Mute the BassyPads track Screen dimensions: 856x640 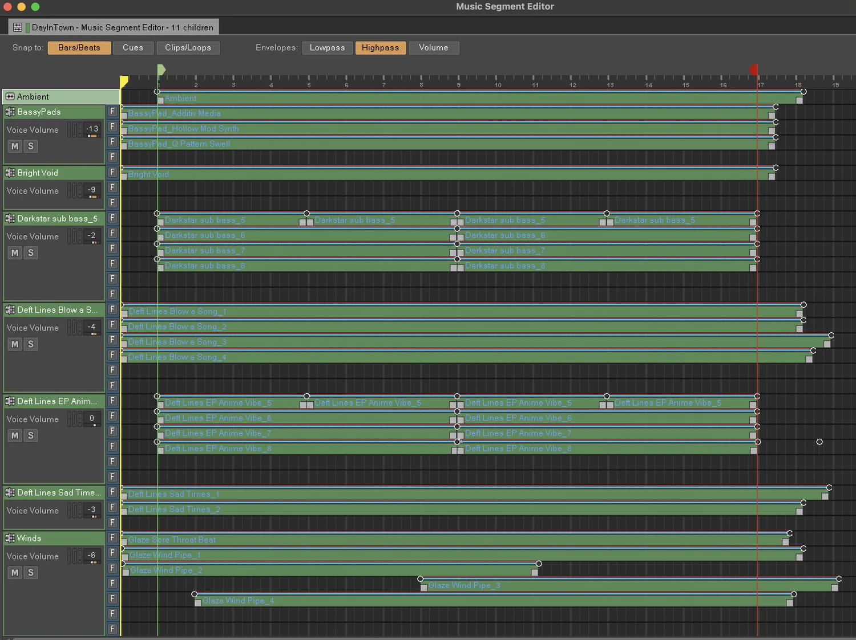15,146
